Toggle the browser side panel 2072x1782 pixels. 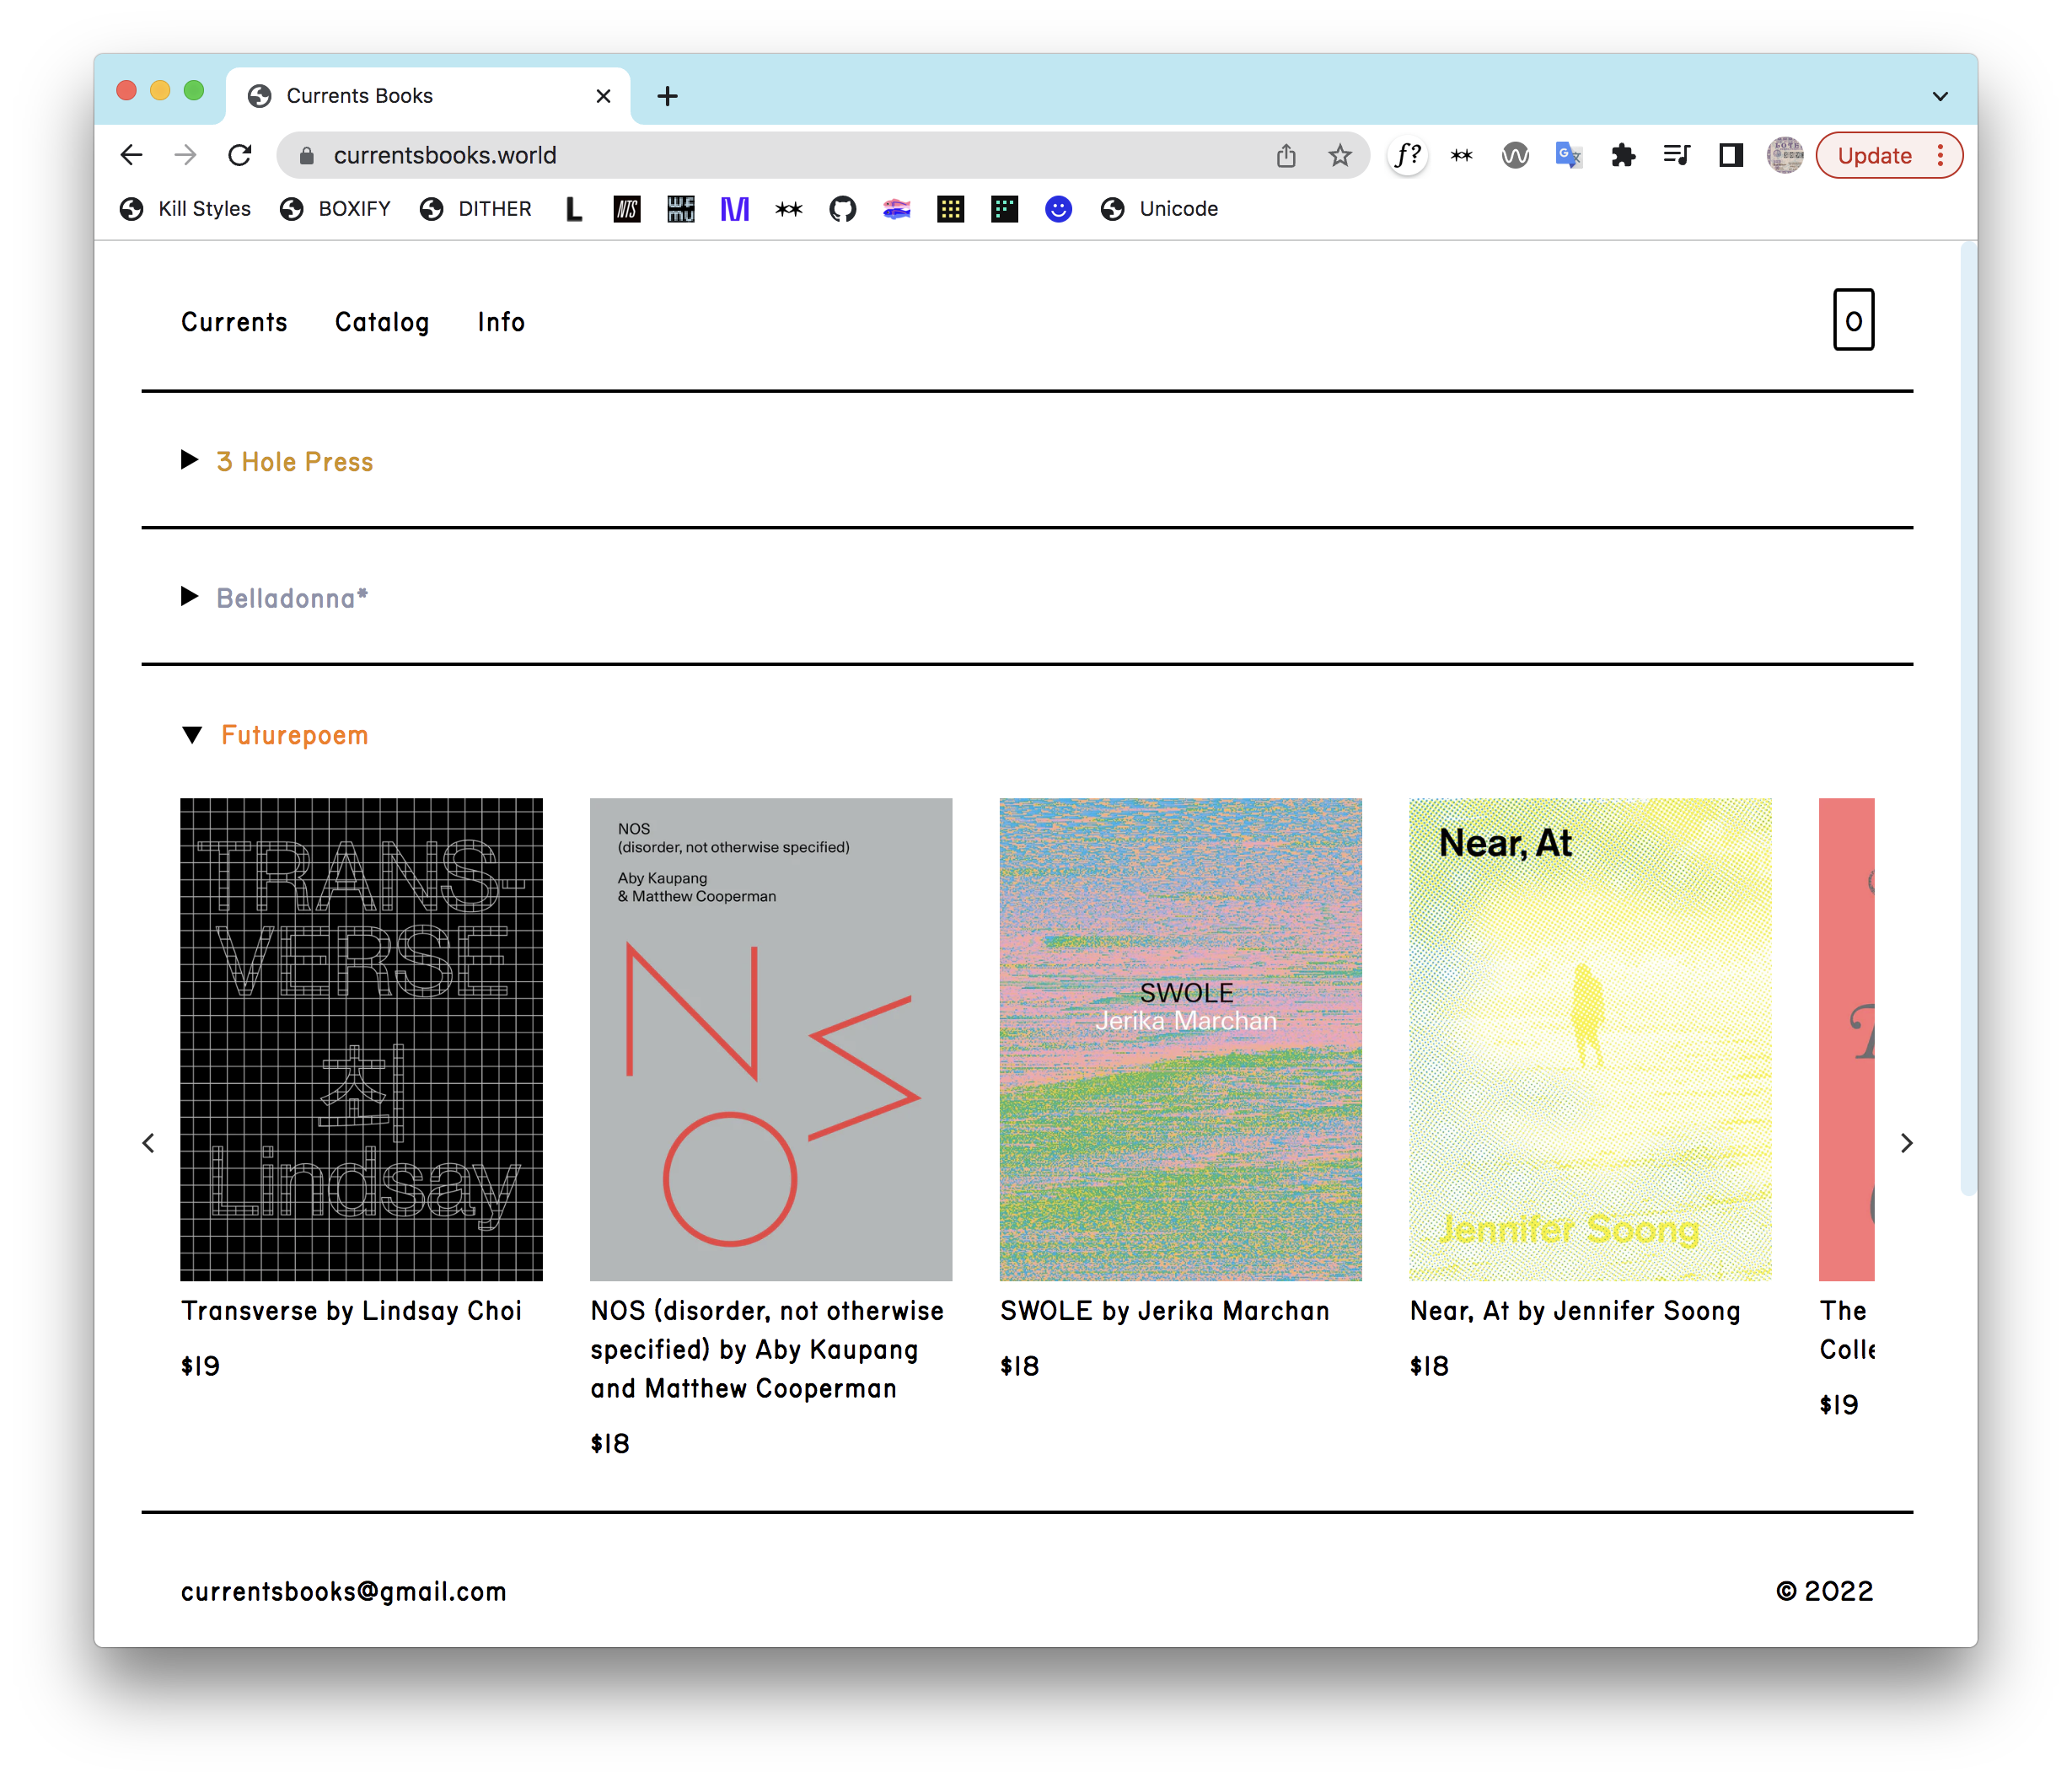pos(1731,155)
